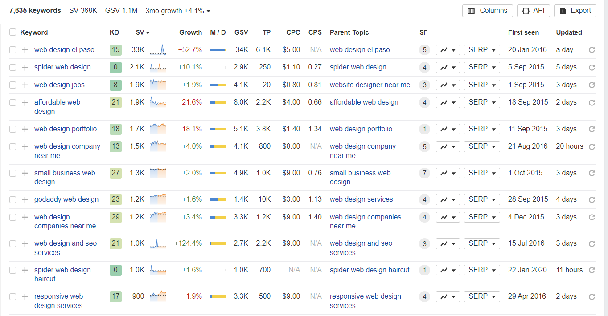Click the plus icon beside "spider web design"
This screenshot has height=316, width=608.
click(25, 67)
